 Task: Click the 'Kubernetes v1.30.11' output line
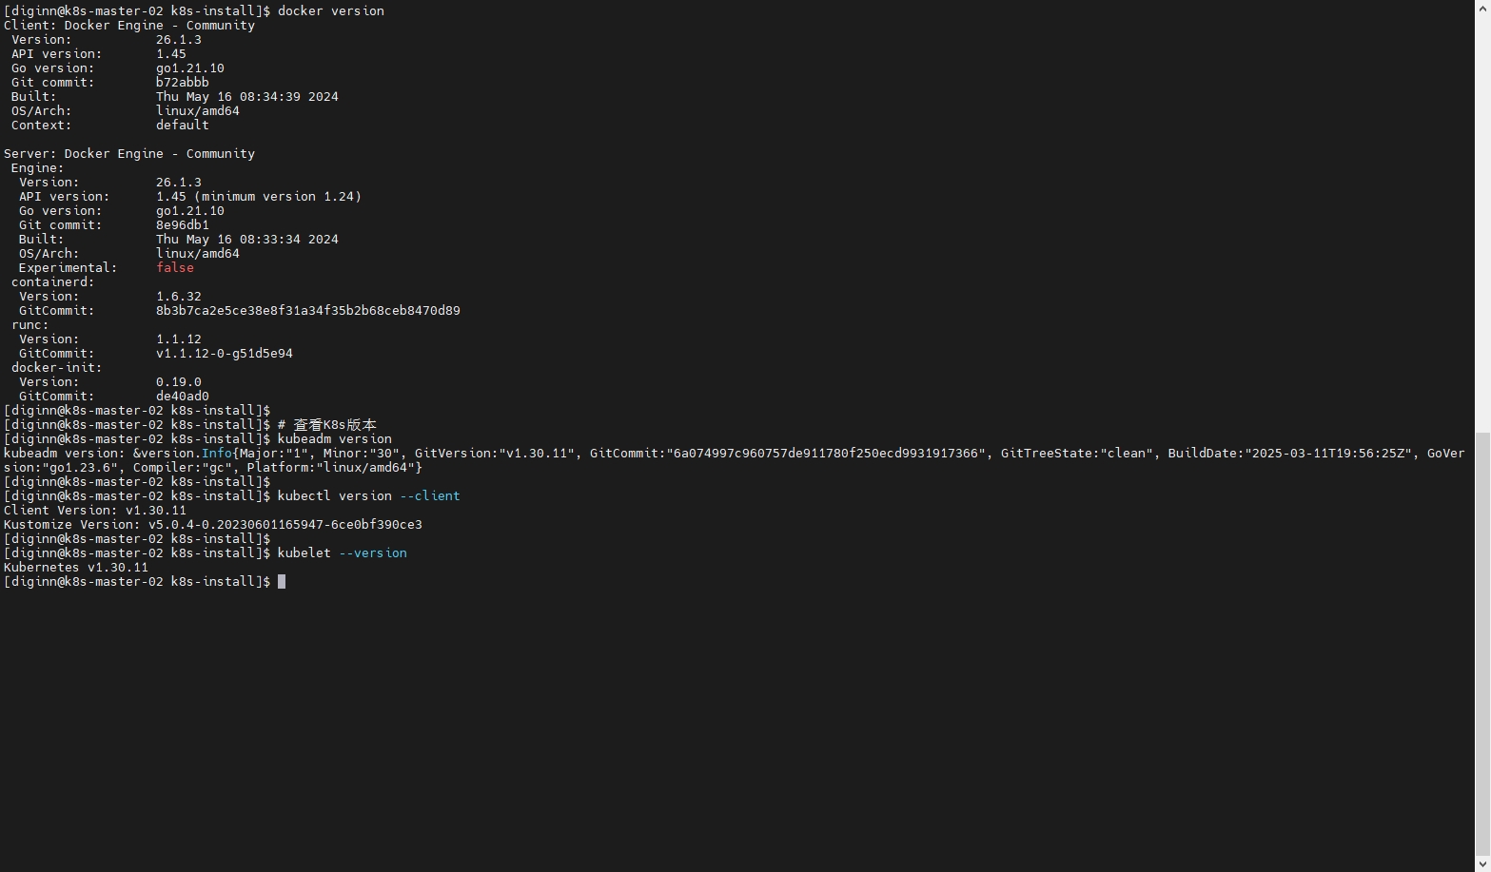click(76, 568)
